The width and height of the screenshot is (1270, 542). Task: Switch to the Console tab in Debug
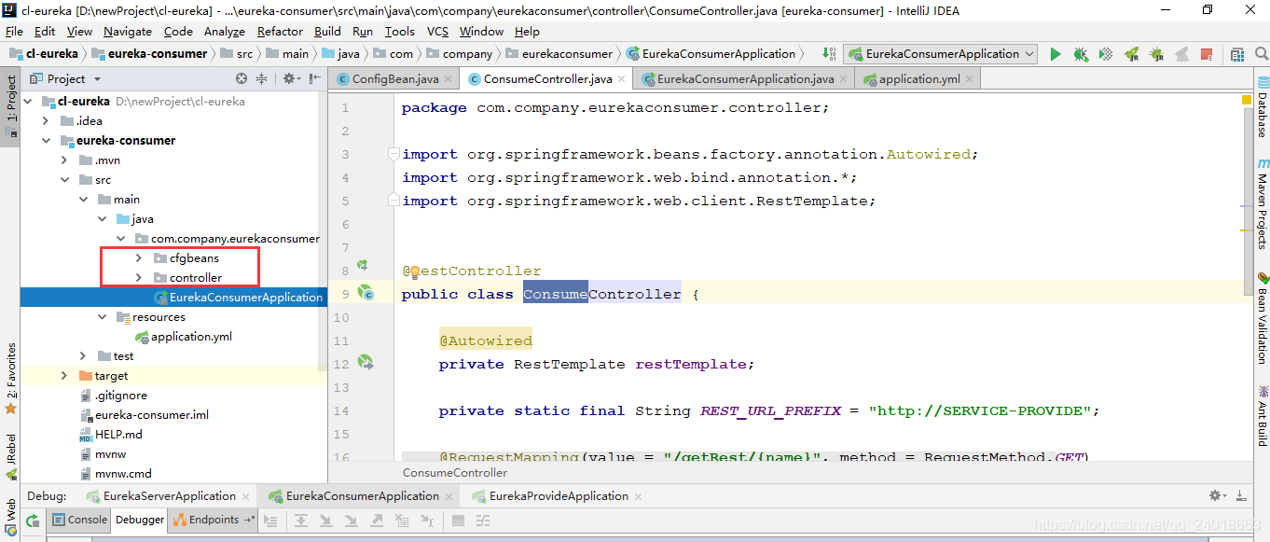click(x=79, y=520)
